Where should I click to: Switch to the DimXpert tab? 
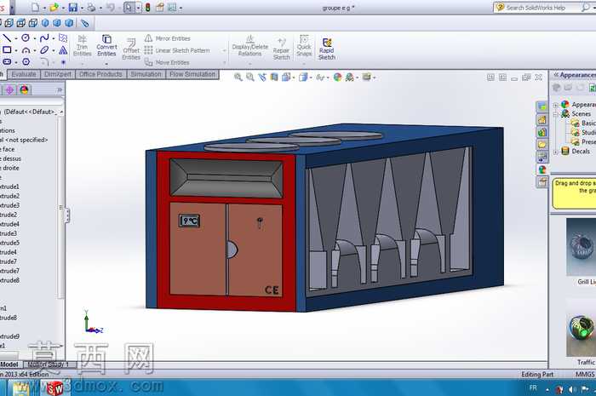click(x=58, y=74)
